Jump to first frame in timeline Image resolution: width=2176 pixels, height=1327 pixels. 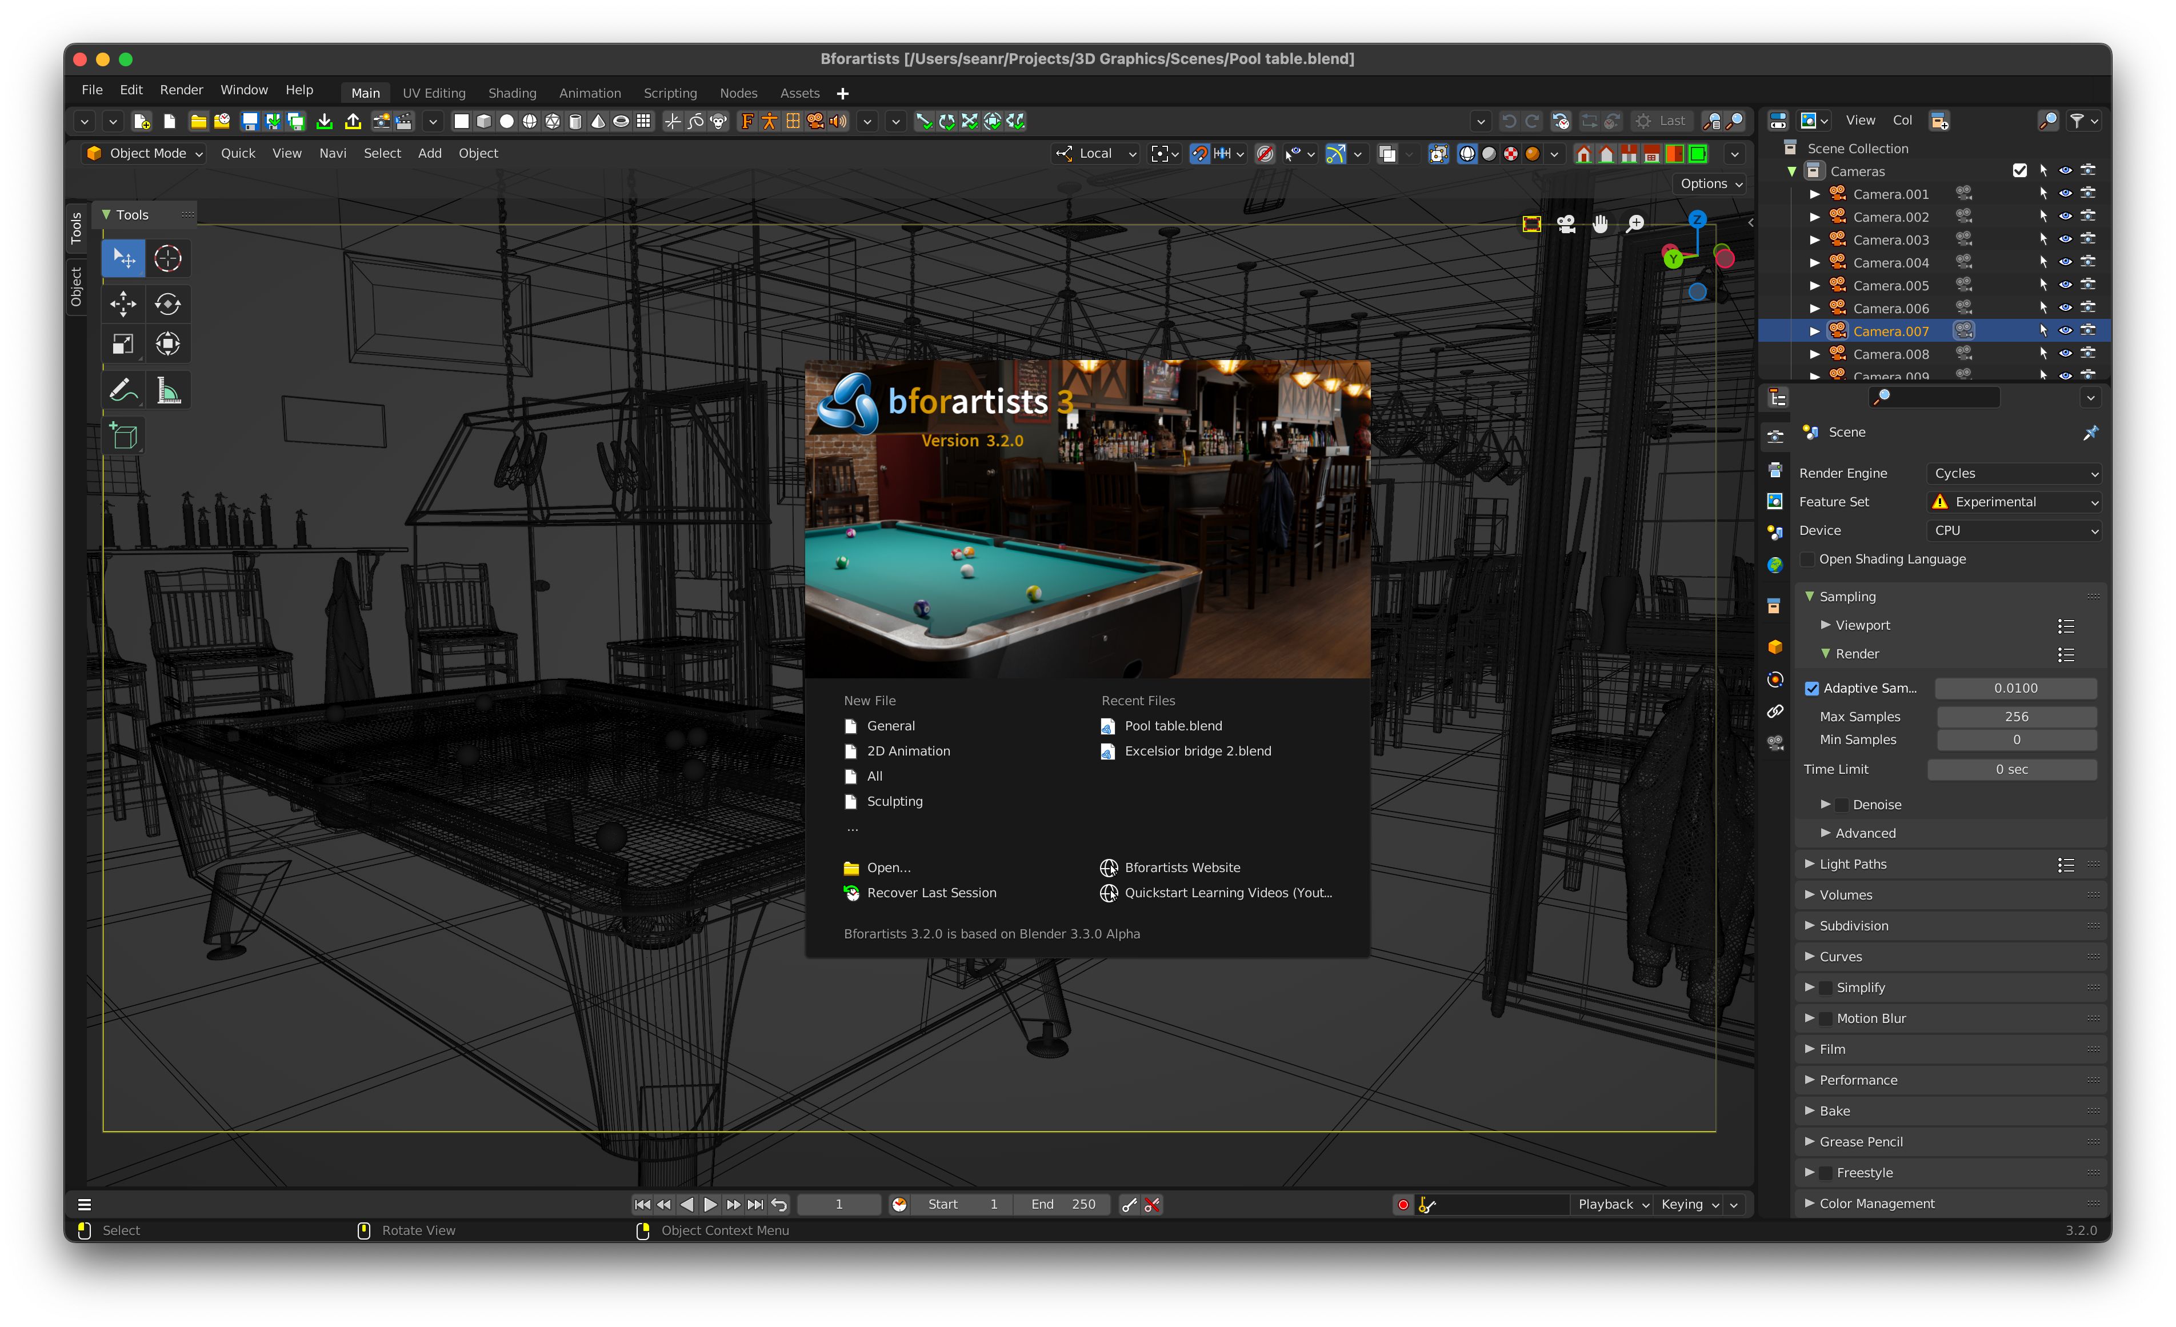pos(642,1204)
